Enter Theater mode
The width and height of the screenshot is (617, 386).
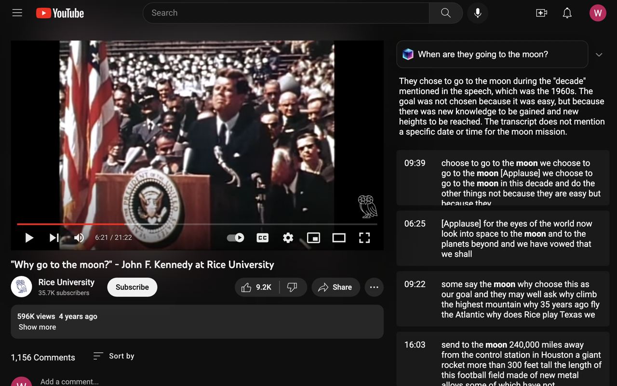[x=339, y=237]
